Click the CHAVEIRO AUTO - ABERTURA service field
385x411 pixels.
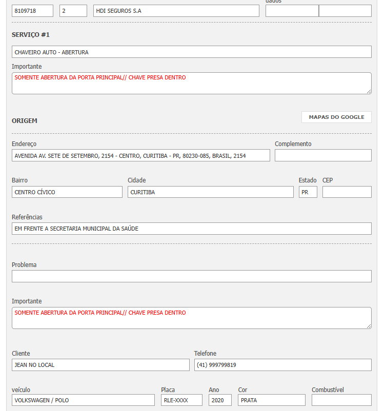pyautogui.click(x=191, y=52)
